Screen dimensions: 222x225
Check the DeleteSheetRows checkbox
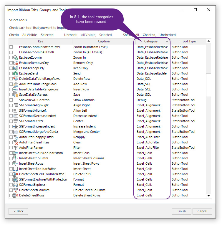pyautogui.click(x=11, y=196)
